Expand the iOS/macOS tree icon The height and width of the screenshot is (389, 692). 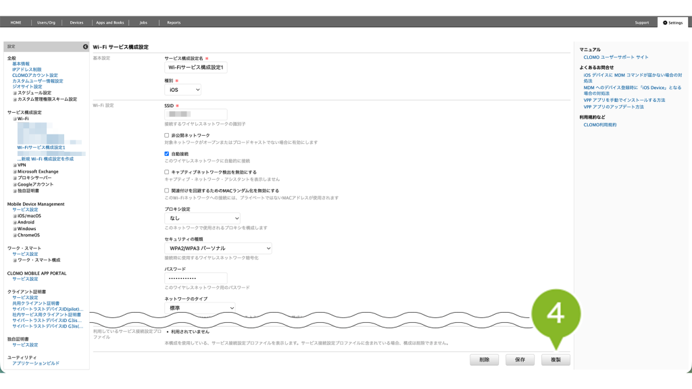15,216
